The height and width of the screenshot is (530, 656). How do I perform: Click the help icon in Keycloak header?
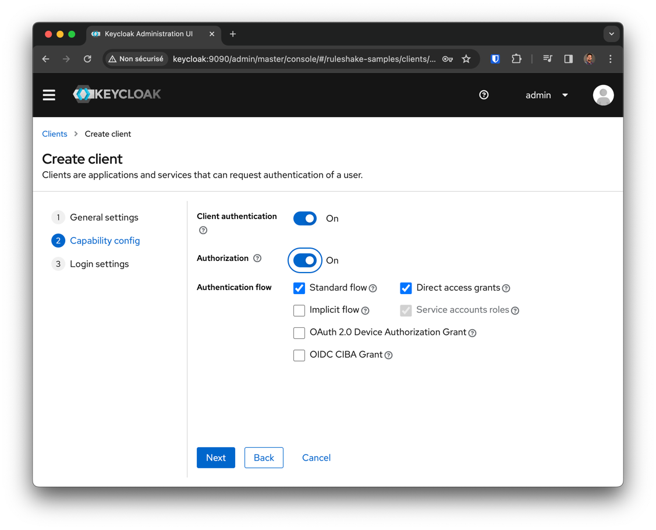(484, 95)
